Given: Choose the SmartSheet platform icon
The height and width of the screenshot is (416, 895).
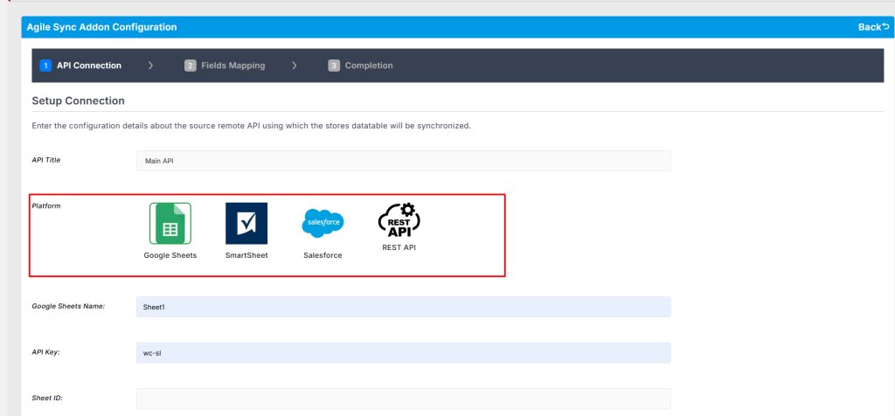Looking at the screenshot, I should pos(246,223).
